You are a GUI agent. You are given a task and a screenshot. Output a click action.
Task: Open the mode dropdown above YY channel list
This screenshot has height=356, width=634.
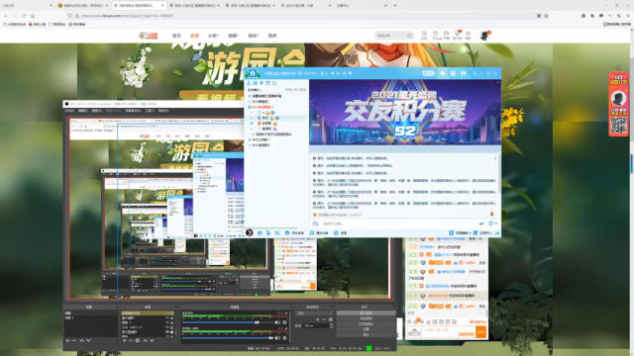tap(255, 90)
